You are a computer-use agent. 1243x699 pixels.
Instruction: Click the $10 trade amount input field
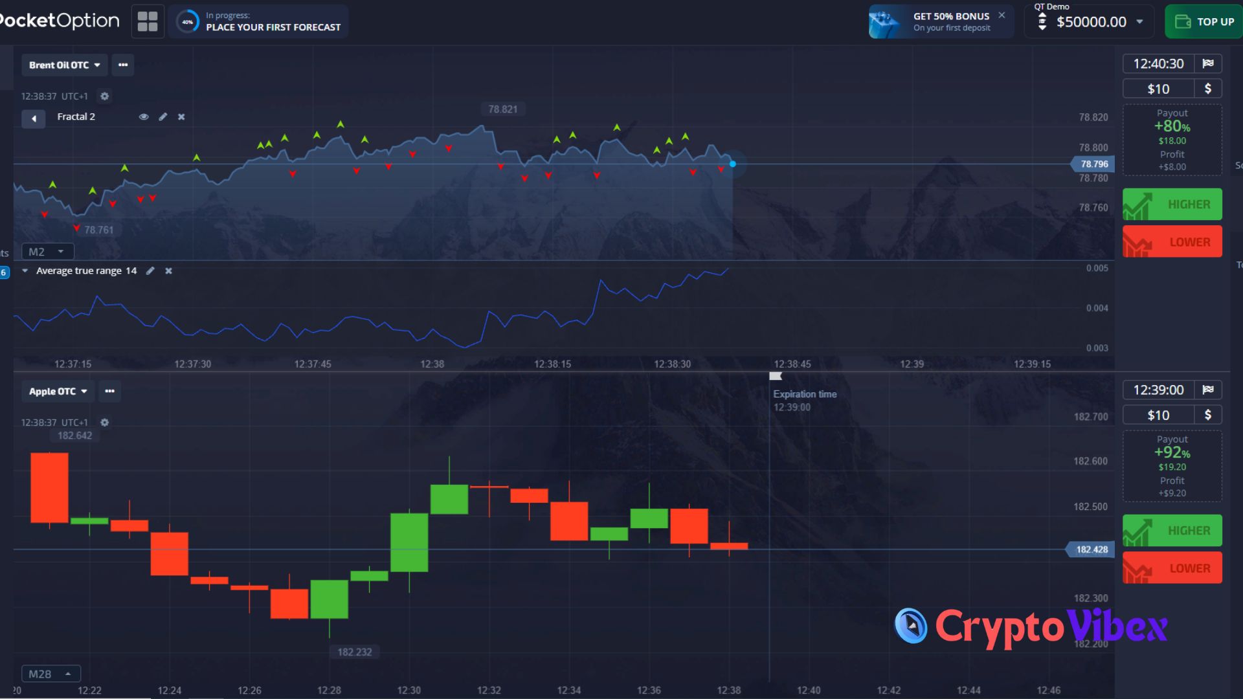[x=1158, y=89]
